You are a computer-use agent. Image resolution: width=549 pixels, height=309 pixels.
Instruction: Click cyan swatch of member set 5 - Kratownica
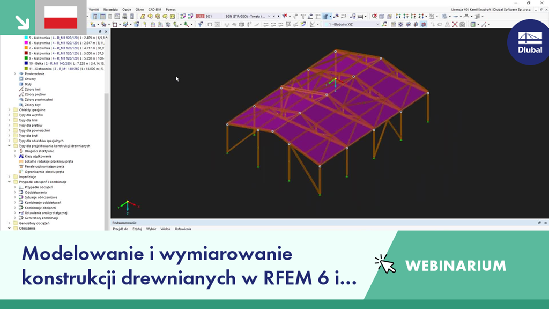tap(26, 38)
